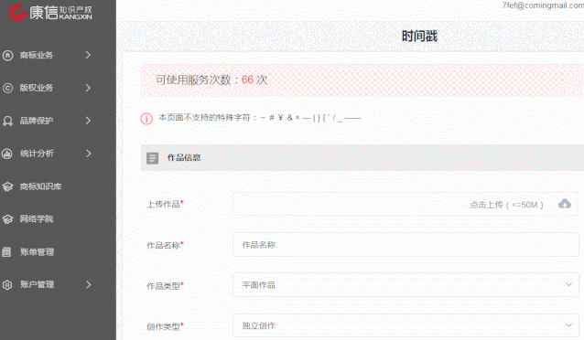Click the bill management icon
The width and height of the screenshot is (584, 340).
6,252
